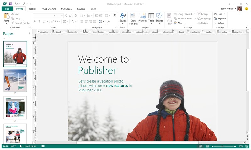Image resolution: width=251 pixels, height=150 pixels.
Task: Switch to single page view in status bar
Action: [x=200, y=146]
